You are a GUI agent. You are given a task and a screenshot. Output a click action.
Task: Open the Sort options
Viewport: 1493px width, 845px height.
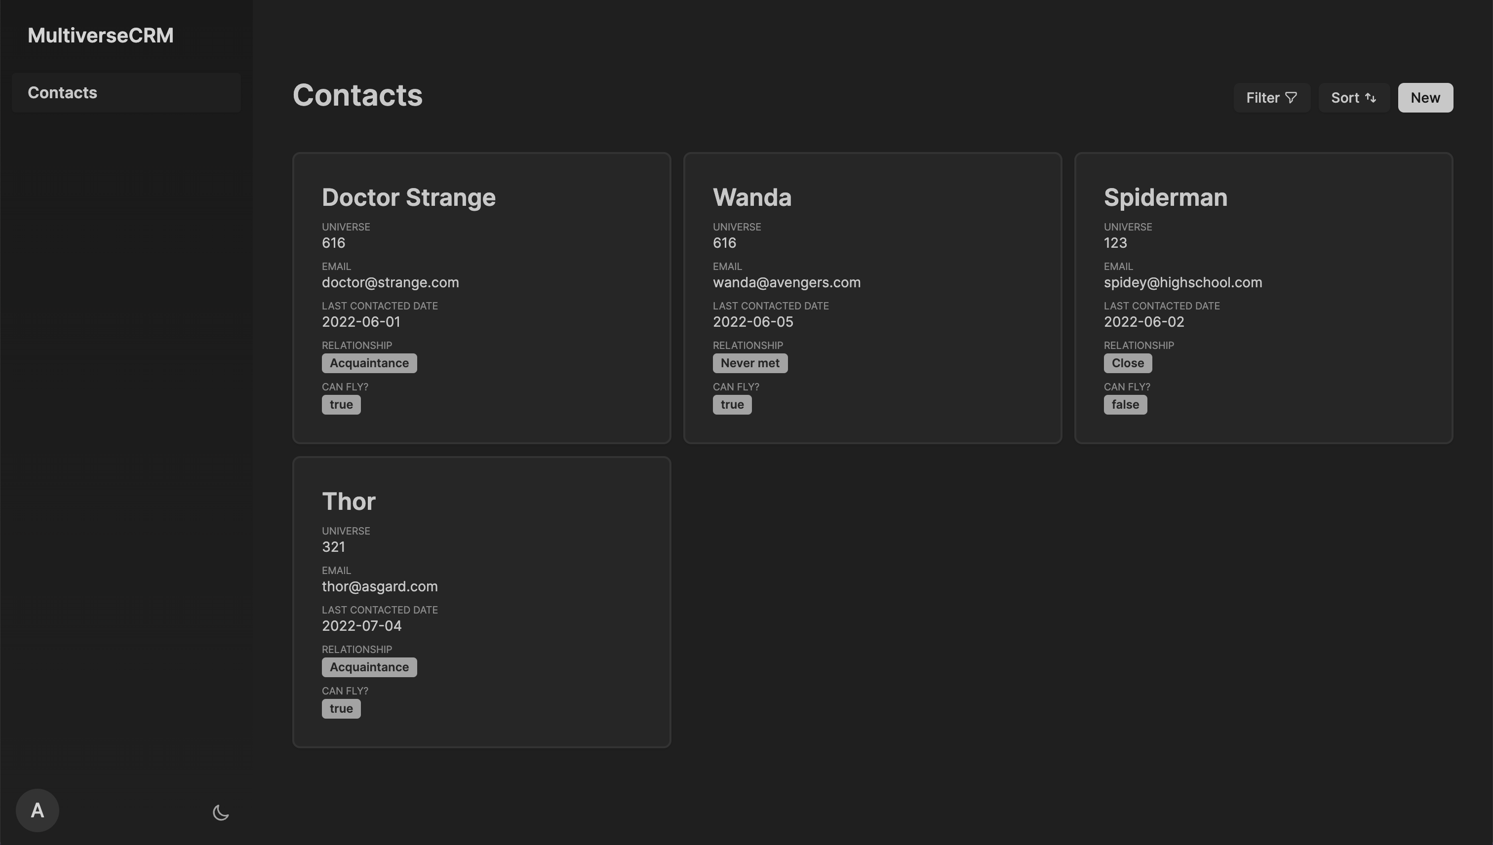pos(1354,98)
